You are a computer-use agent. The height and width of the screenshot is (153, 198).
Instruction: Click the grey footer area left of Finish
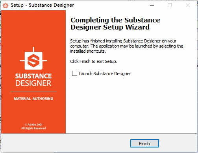pos(66,143)
